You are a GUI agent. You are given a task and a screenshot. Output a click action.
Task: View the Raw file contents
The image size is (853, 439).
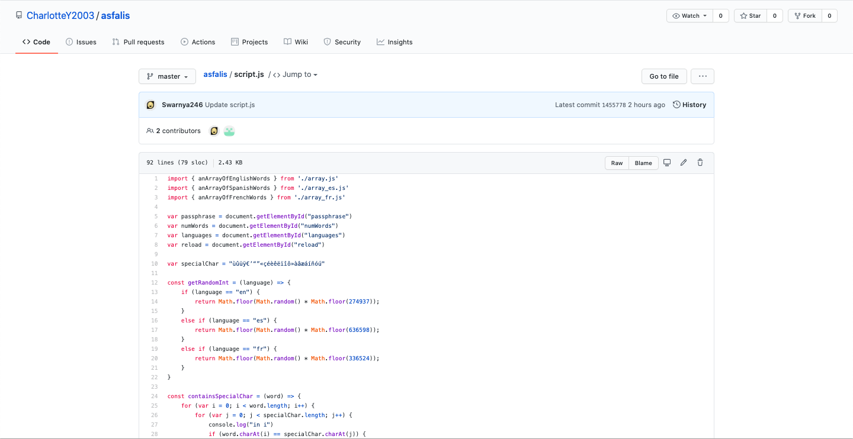click(617, 163)
